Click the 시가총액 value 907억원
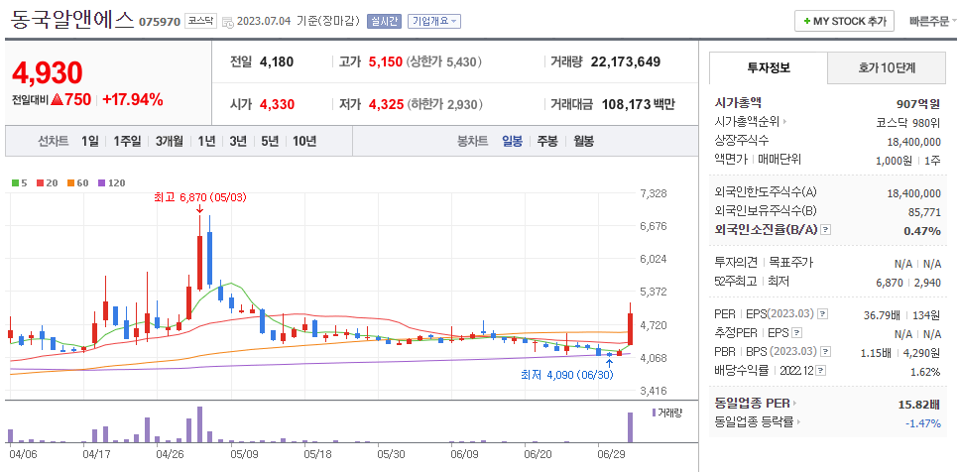959x472 pixels. coord(918,103)
